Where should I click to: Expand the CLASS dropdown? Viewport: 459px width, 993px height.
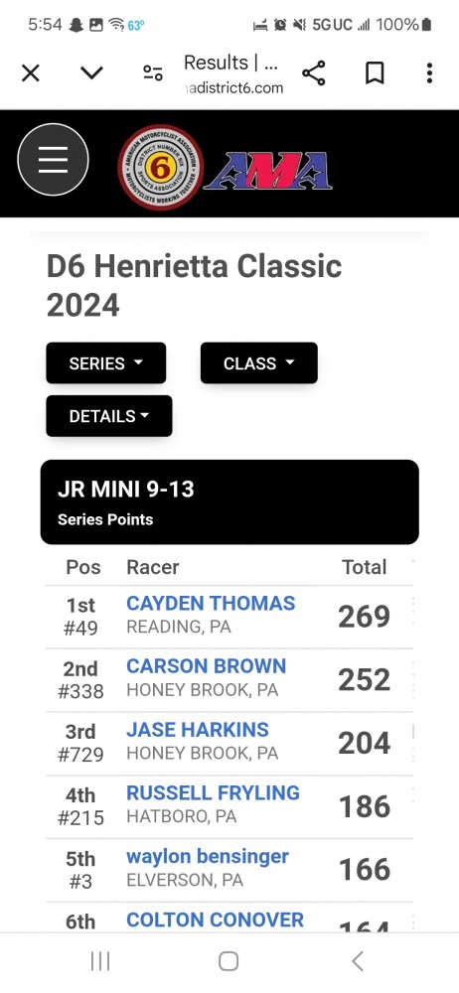(258, 362)
